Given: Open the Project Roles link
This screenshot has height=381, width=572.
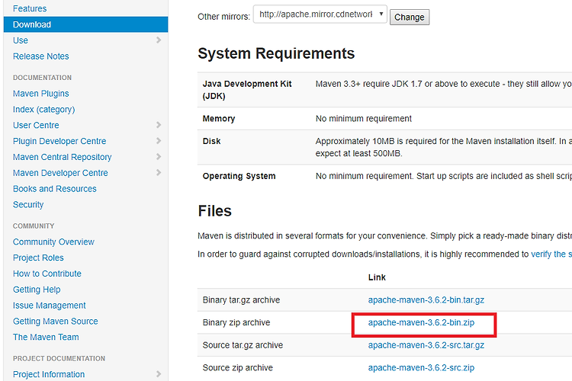Looking at the screenshot, I should 38,258.
